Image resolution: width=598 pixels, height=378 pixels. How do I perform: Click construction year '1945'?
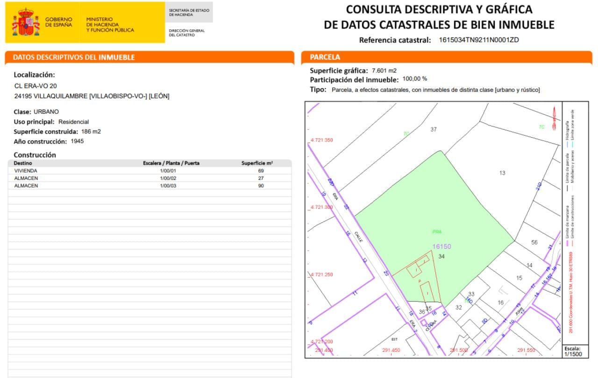point(78,141)
